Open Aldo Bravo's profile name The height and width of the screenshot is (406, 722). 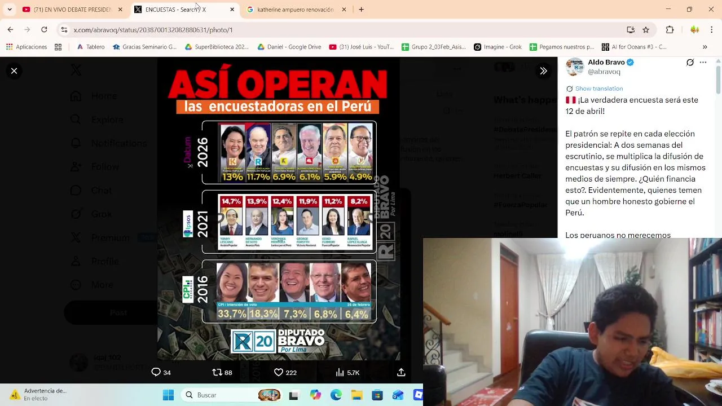606,63
